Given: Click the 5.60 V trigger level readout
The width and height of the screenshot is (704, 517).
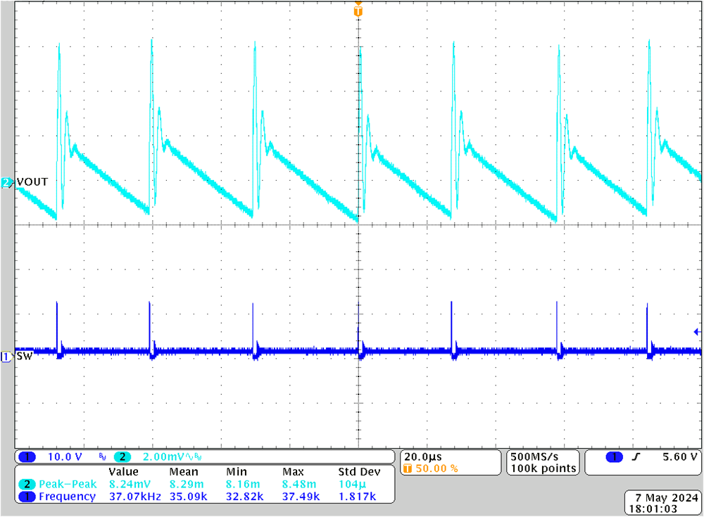Looking at the screenshot, I should [x=680, y=456].
